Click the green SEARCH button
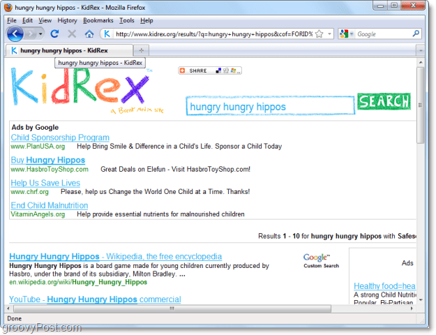This screenshot has width=436, height=335. 384,101
